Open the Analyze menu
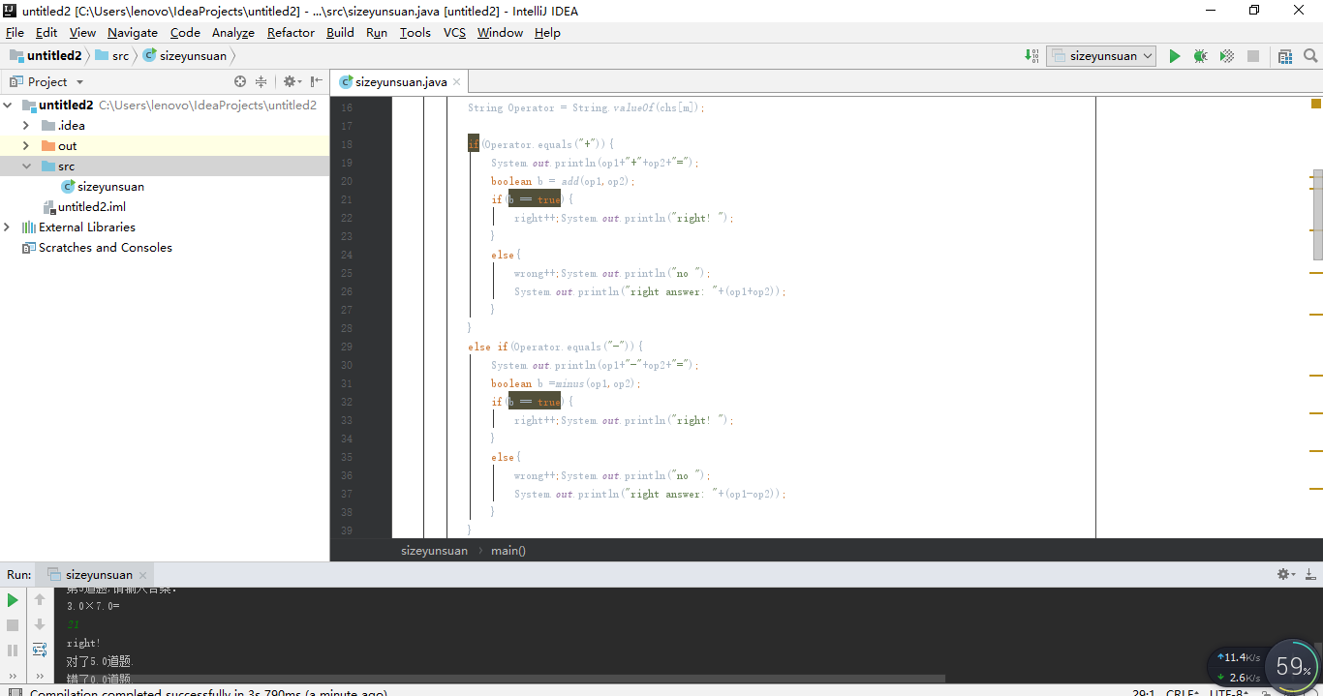 coord(233,33)
